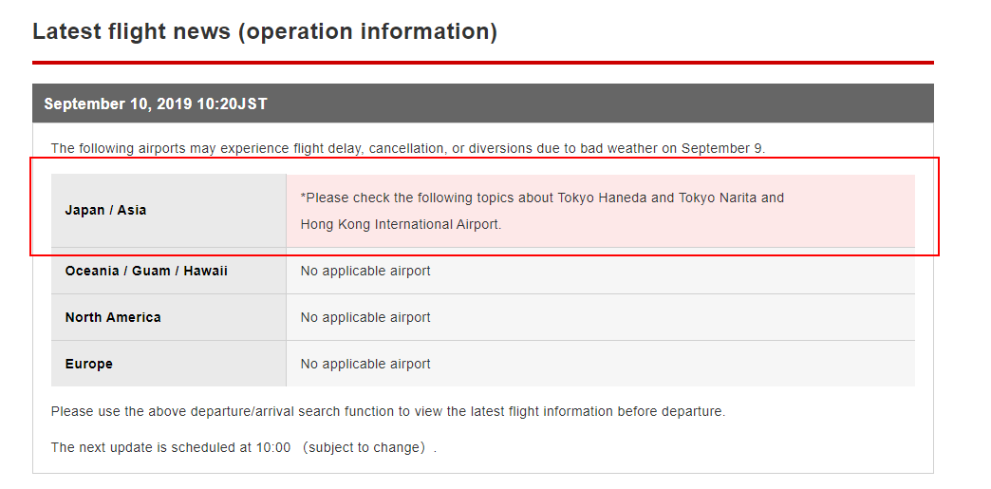Select the September 10, 2019 10:20JST header bar
Screen dimensions: 991x489
(x=483, y=103)
